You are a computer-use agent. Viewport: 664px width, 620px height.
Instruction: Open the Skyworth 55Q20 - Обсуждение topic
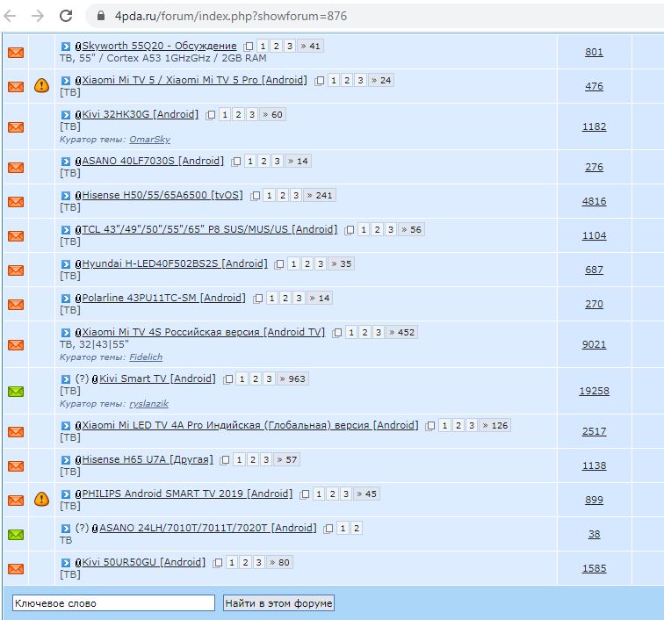159,46
